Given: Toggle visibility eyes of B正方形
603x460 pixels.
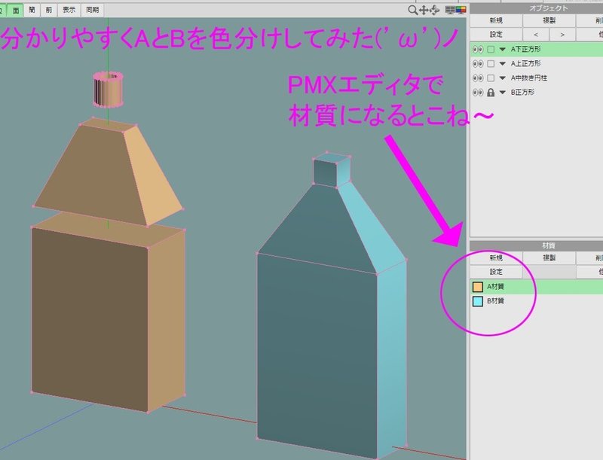Looking at the screenshot, I should [478, 93].
